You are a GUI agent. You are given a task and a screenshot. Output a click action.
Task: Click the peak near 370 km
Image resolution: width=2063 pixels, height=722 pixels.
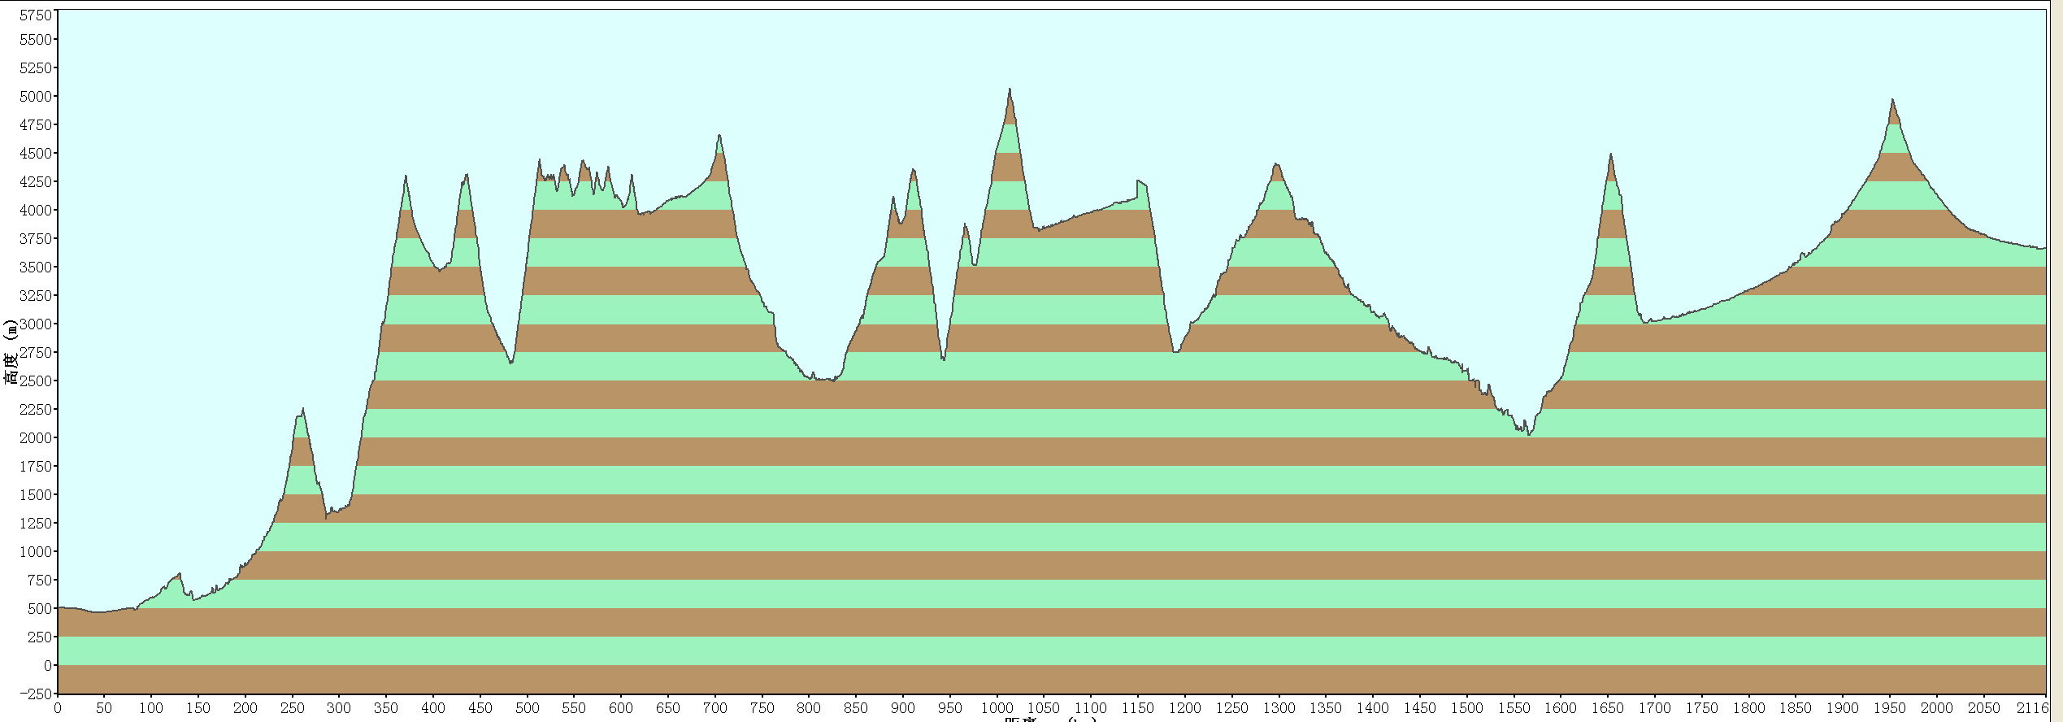pyautogui.click(x=406, y=176)
